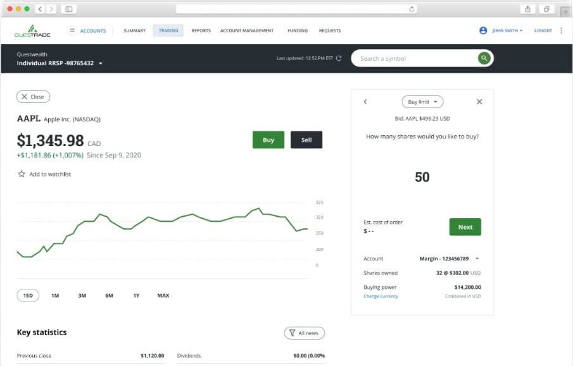This screenshot has height=366, width=573.
Task: Star AAPL to add it to watchlist
Action: point(21,174)
